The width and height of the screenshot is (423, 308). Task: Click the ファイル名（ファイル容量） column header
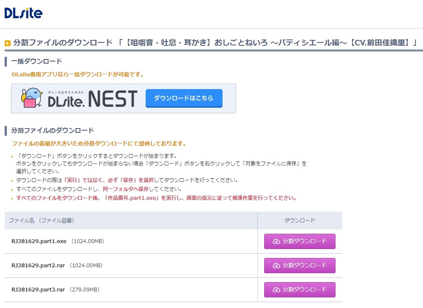point(42,221)
